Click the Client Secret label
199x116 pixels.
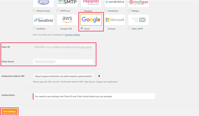point(8,62)
